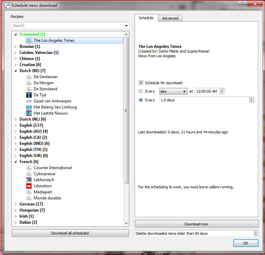Increase the 1.0 days interval

(x=251, y=99)
